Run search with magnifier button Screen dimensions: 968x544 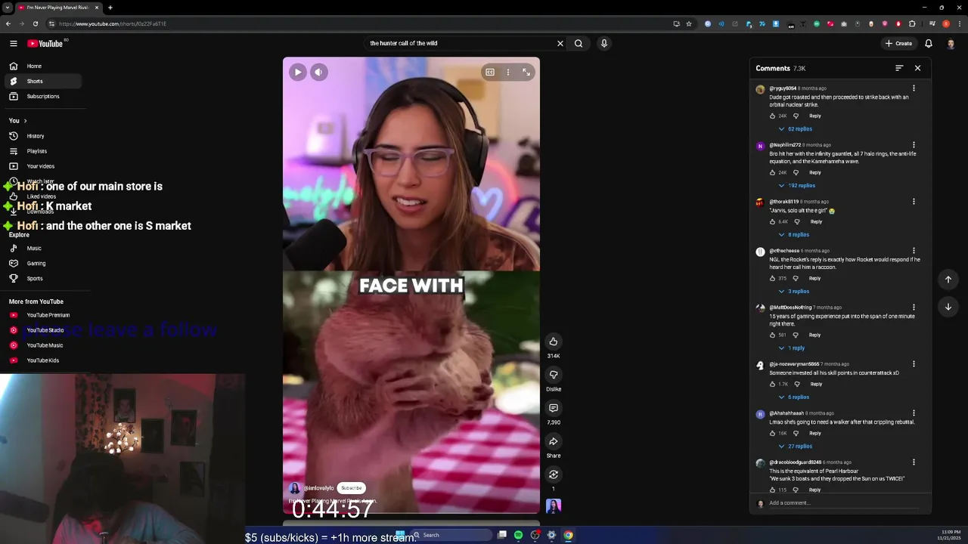coord(579,43)
